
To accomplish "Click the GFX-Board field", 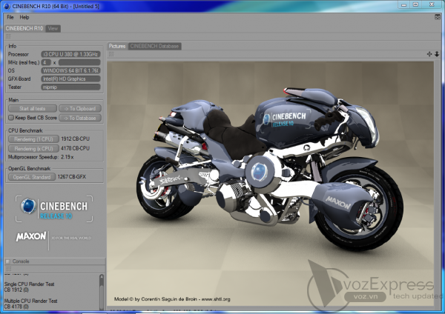I will (x=70, y=78).
